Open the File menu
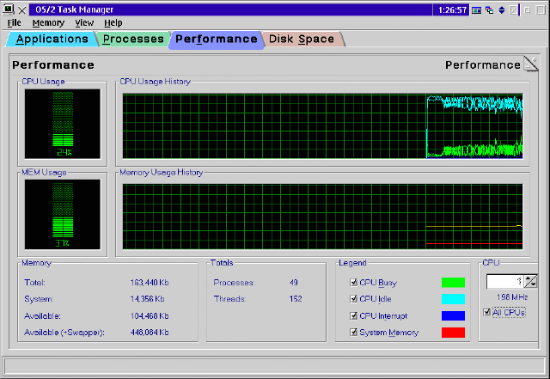The width and height of the screenshot is (550, 379). (x=14, y=23)
